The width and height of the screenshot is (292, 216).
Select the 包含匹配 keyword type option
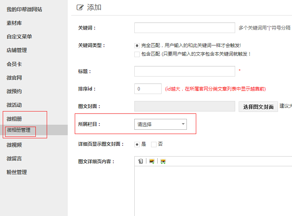137,54
